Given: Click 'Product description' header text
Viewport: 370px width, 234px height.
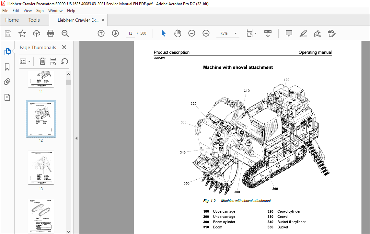Looking at the screenshot, I should click(171, 52).
